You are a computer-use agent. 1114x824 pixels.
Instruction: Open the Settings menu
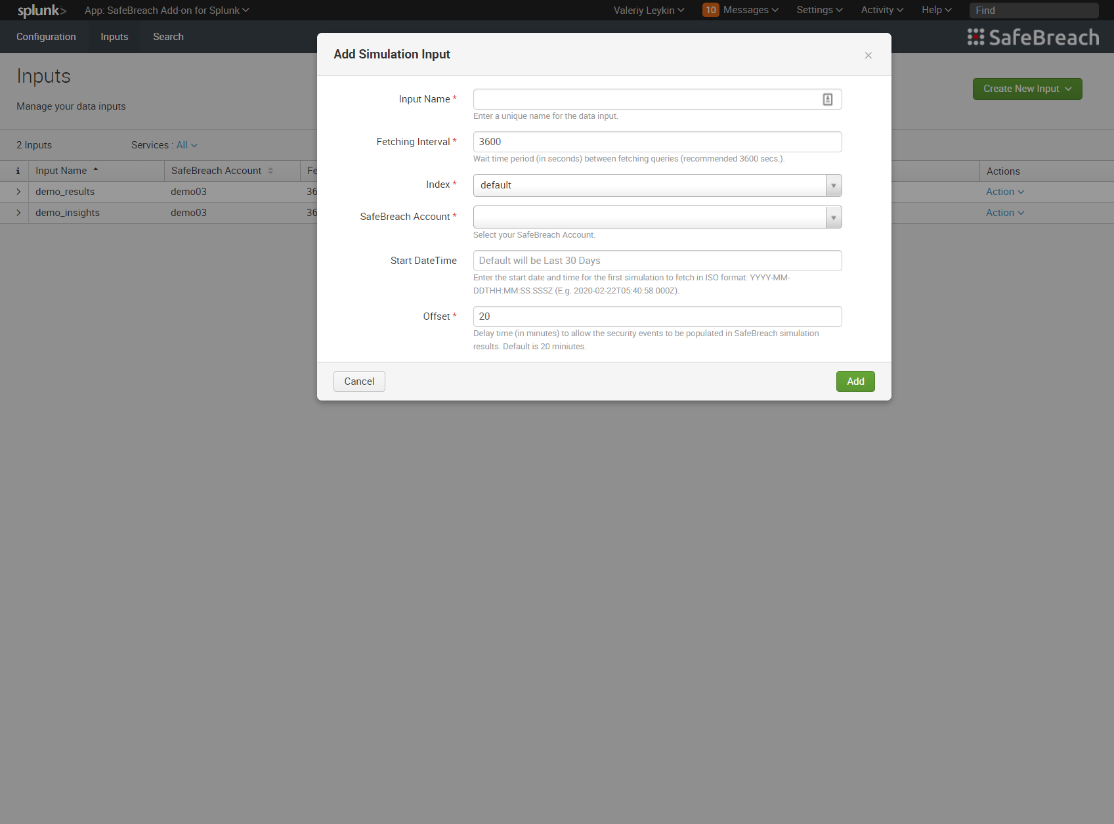(x=819, y=10)
